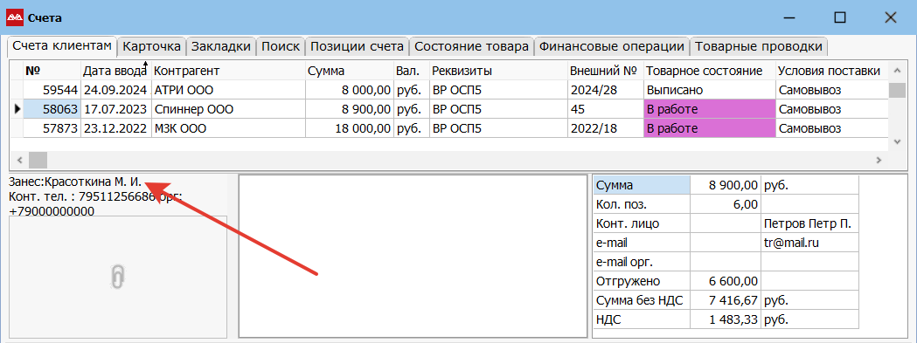Open the Счета клиентам tab
This screenshot has height=343, width=917.
(x=61, y=45)
